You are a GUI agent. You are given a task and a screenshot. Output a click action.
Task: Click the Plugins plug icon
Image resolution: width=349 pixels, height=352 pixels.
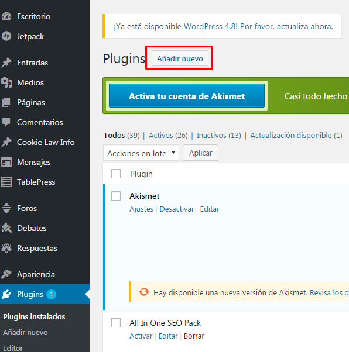coord(6,294)
